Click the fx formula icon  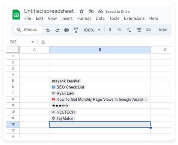(43, 42)
